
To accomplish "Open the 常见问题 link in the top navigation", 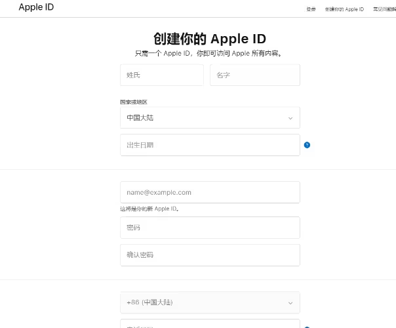I will (385, 9).
